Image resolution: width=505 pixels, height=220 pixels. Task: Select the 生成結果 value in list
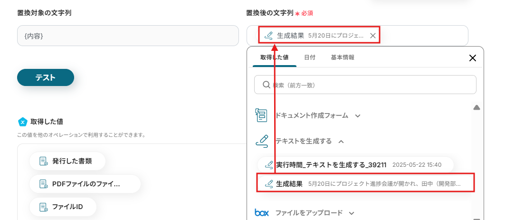(366, 183)
